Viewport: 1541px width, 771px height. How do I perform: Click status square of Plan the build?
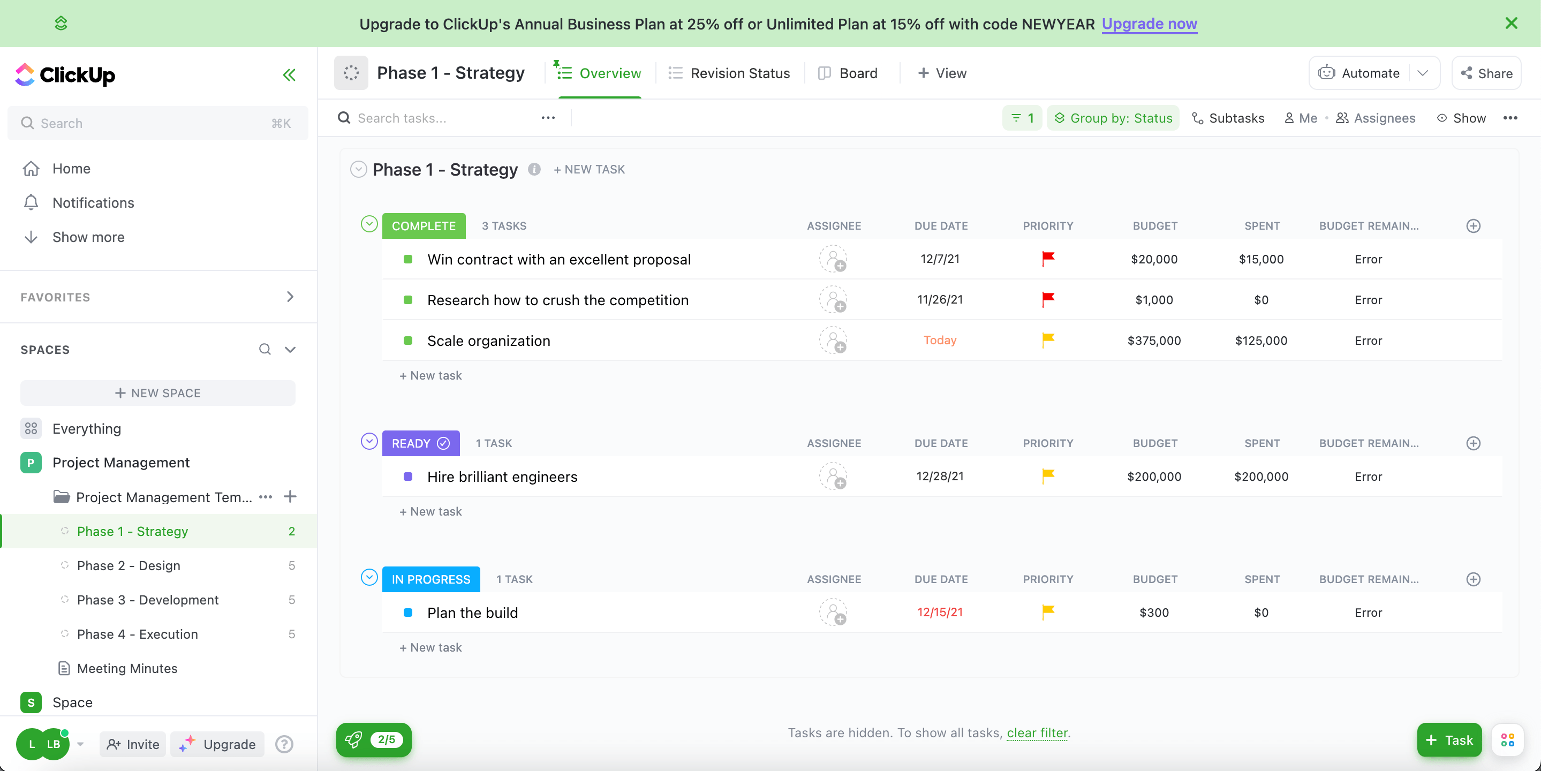pos(408,613)
